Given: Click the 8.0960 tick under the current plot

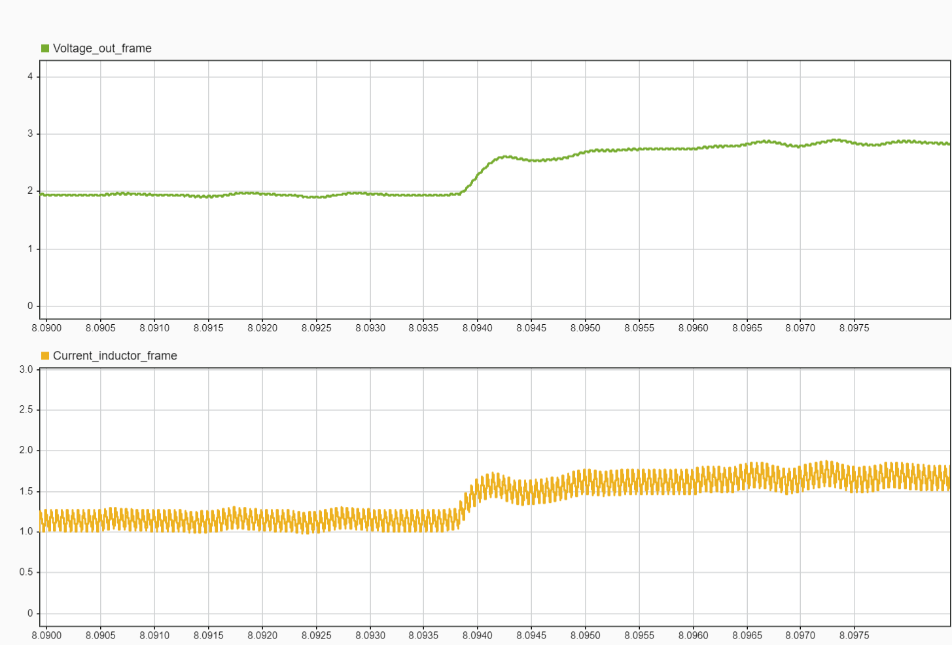Looking at the screenshot, I should 693,635.
